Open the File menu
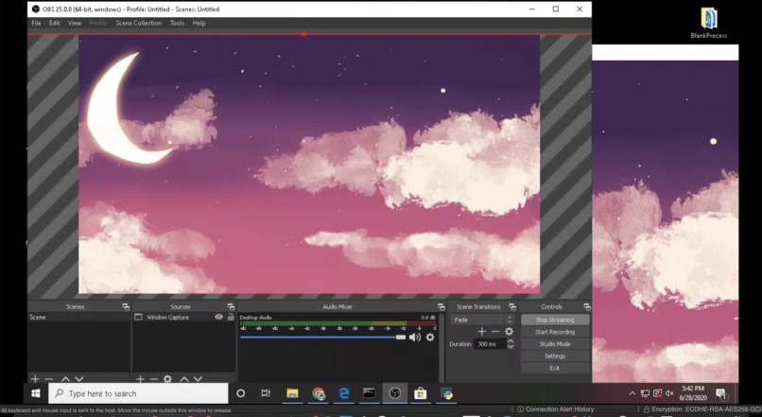The image size is (762, 417). pos(36,23)
